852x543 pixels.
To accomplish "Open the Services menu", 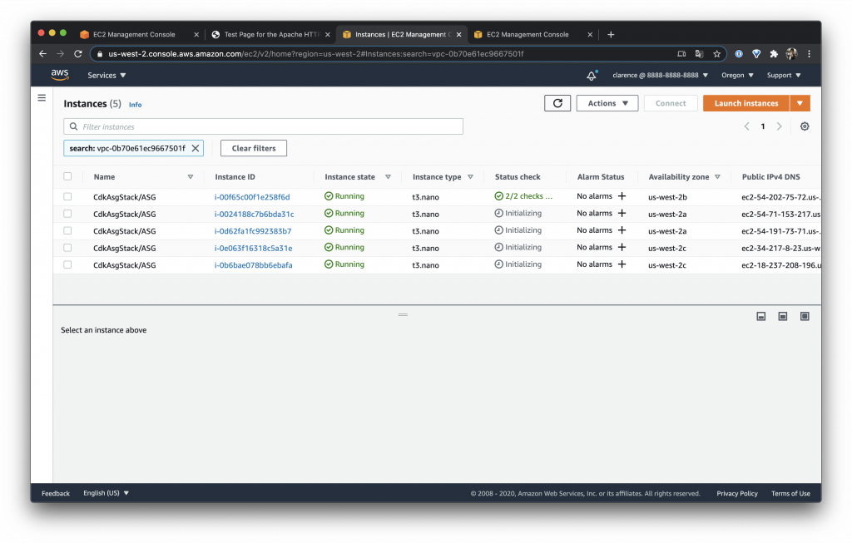I will (106, 76).
